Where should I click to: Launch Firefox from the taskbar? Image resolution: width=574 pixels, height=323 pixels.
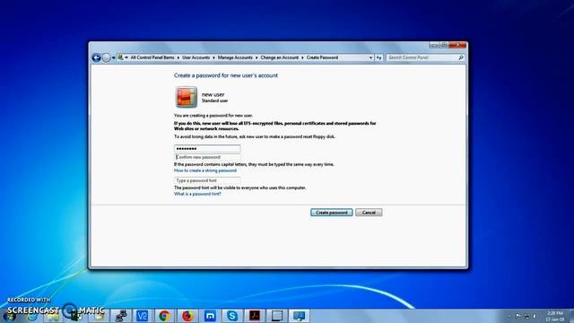click(x=187, y=316)
